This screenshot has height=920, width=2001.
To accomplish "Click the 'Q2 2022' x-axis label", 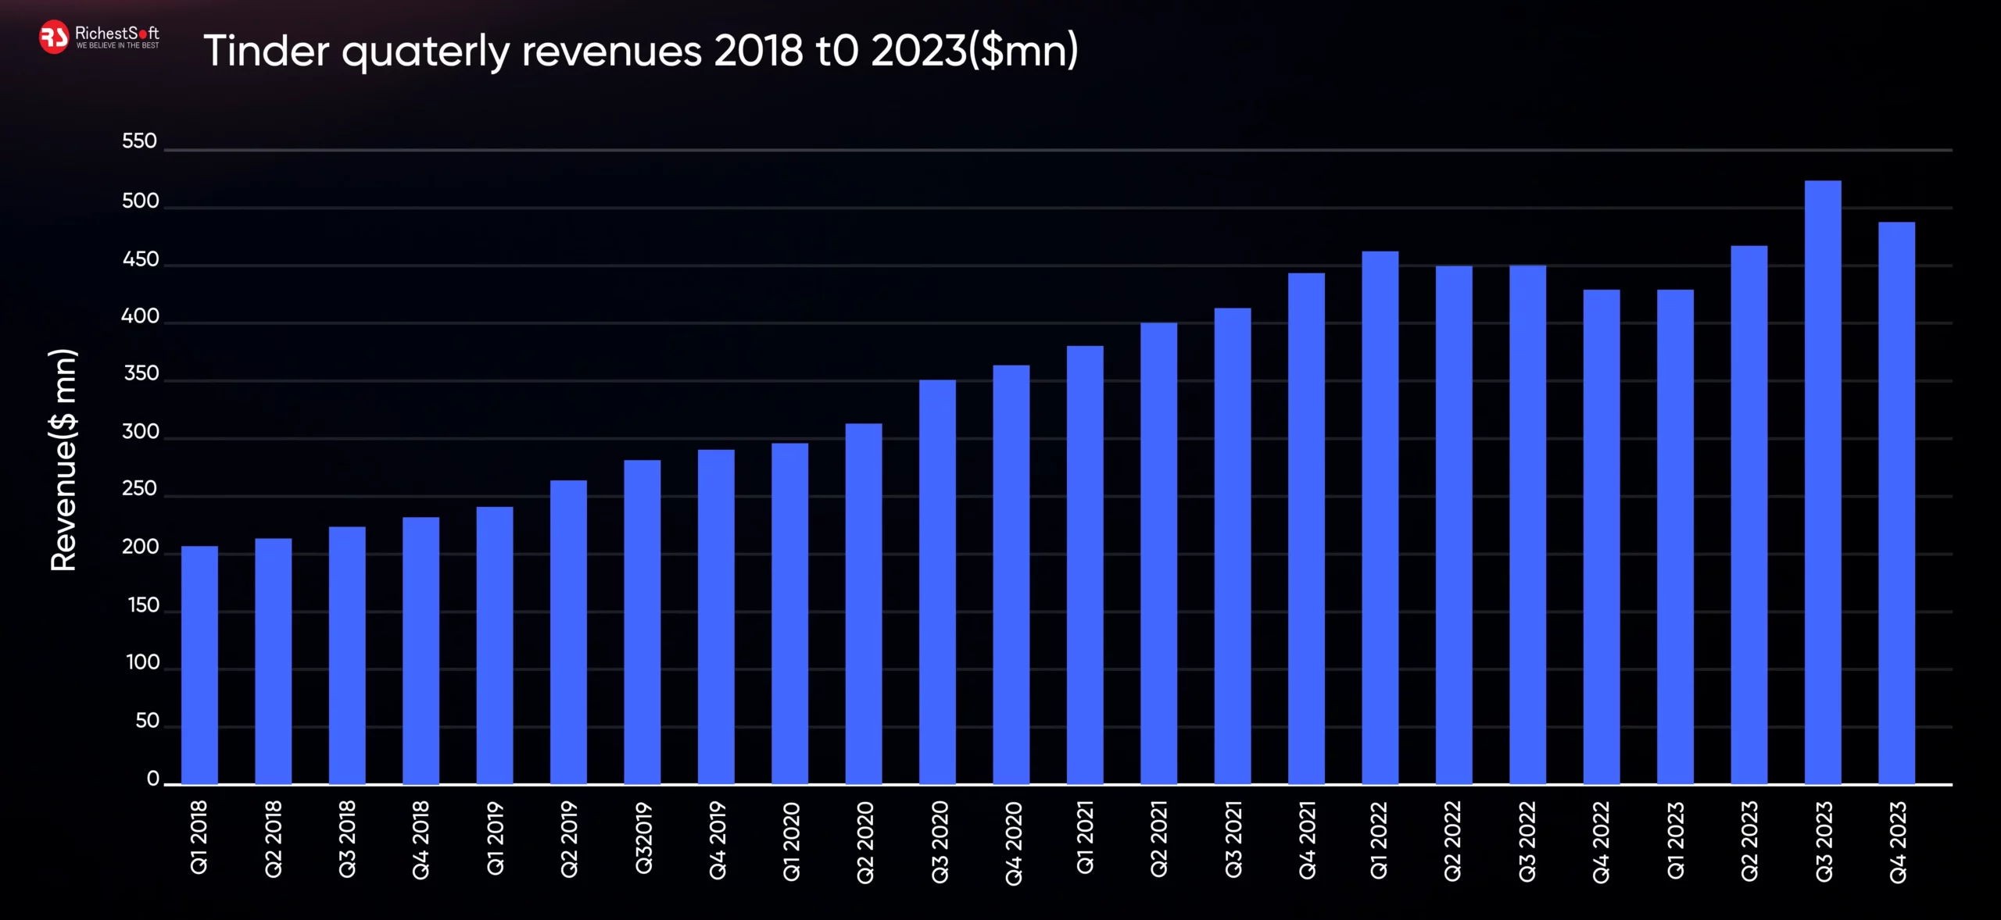I will 1453,841.
